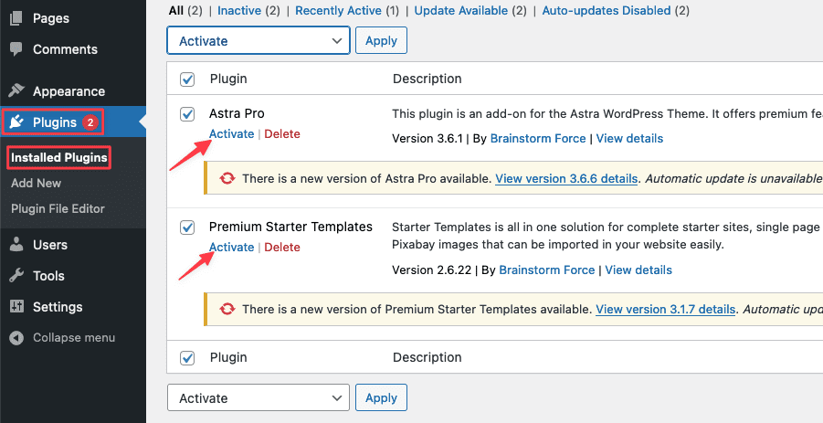Click the Collapse menu arrow icon
Image resolution: width=823 pixels, height=423 pixels.
[16, 338]
